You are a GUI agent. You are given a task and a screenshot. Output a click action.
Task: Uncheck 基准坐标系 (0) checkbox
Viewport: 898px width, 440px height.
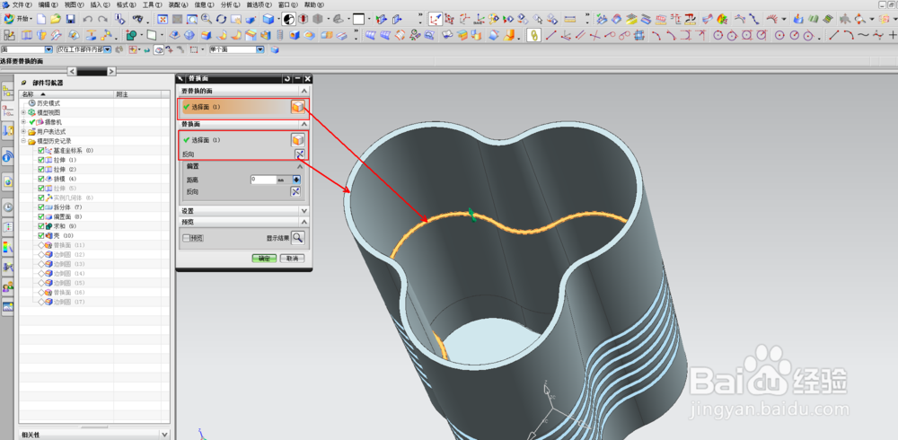(40, 151)
